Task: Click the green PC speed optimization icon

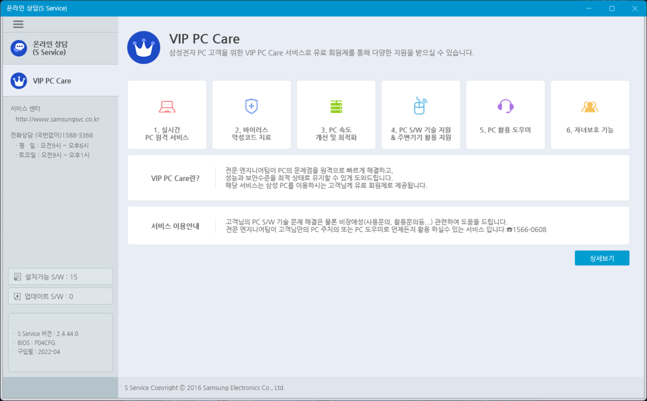Action: [336, 106]
